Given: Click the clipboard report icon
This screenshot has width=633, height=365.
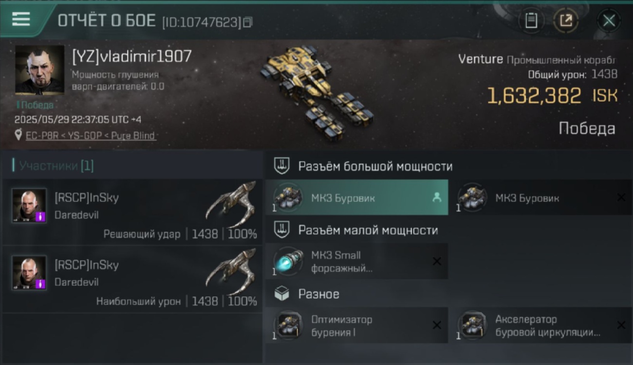Looking at the screenshot, I should (531, 20).
